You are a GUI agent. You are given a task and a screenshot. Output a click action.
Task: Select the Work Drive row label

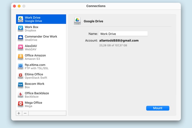[x=32, y=18]
